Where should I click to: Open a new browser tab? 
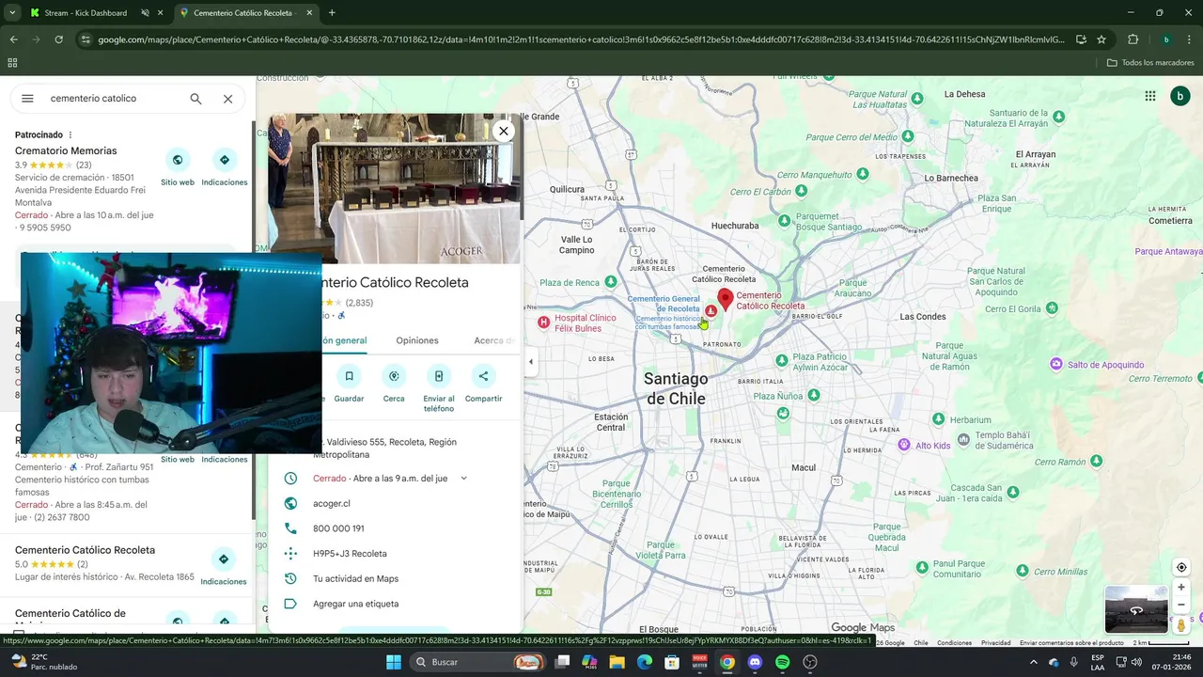(x=332, y=13)
